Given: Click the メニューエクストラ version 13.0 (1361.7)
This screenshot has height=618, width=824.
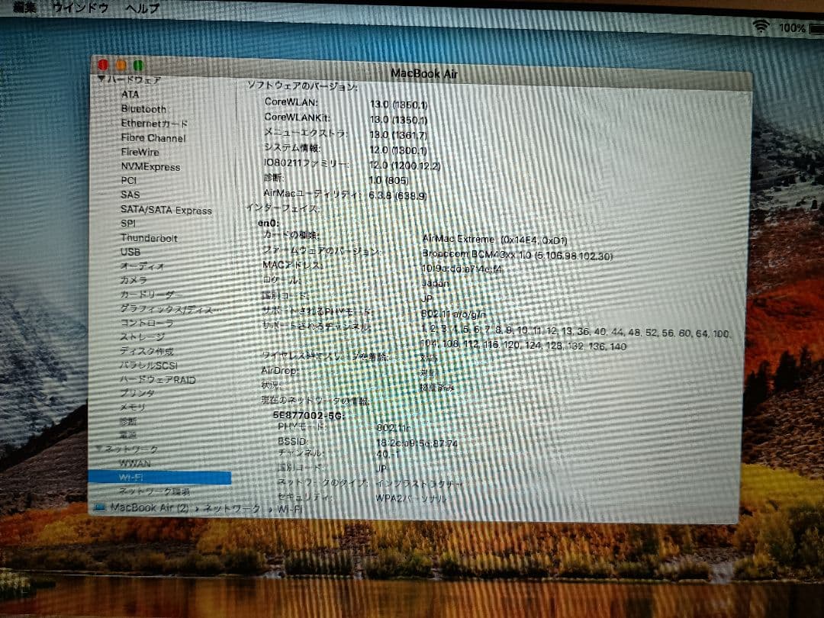Looking at the screenshot, I should tap(398, 135).
